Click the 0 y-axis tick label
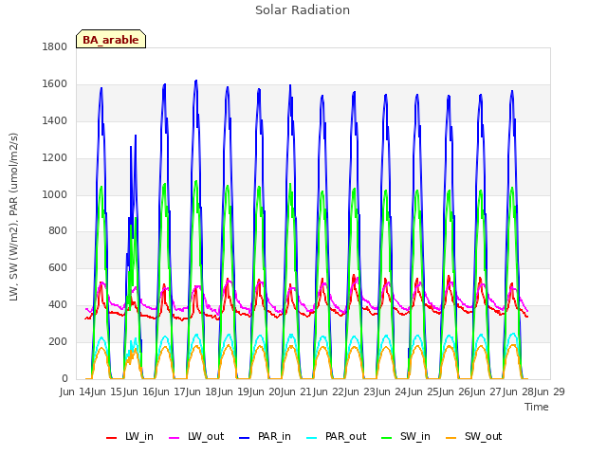The width and height of the screenshot is (607, 455). (x=64, y=378)
